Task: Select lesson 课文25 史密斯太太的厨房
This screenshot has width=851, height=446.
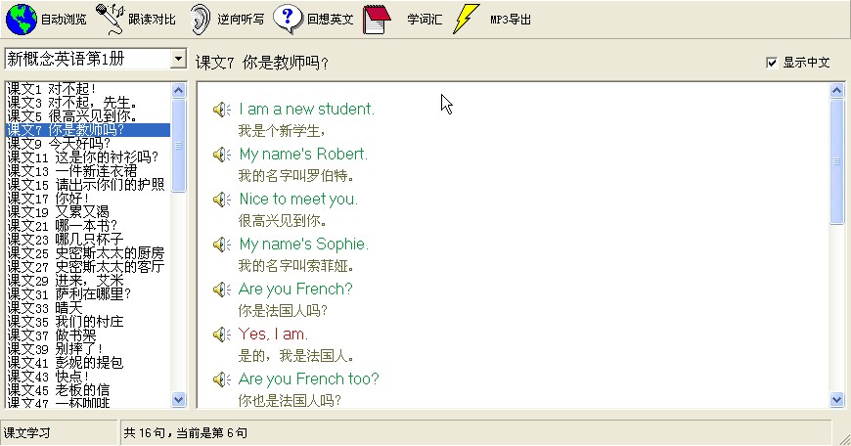Action: tap(88, 253)
